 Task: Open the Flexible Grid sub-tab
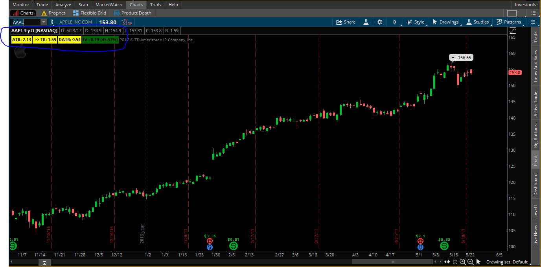(90, 13)
